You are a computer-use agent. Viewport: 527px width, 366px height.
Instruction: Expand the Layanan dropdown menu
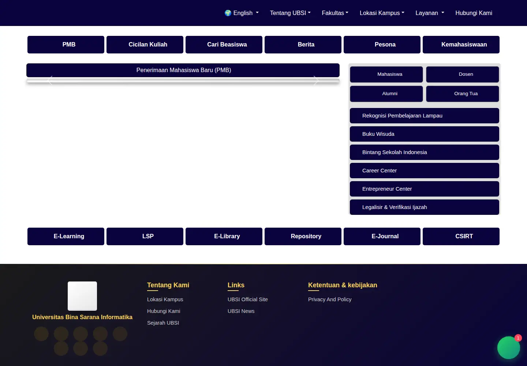coord(430,13)
